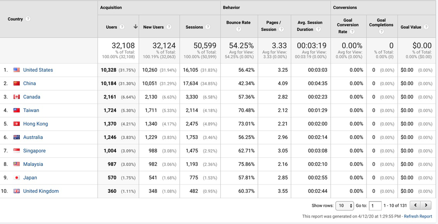The width and height of the screenshot is (438, 224).
Task: Open the United Kingdom country link
Action: click(x=41, y=191)
